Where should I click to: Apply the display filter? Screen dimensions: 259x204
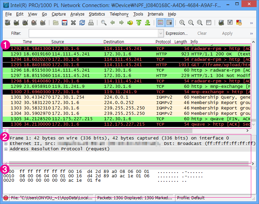click(x=227, y=33)
